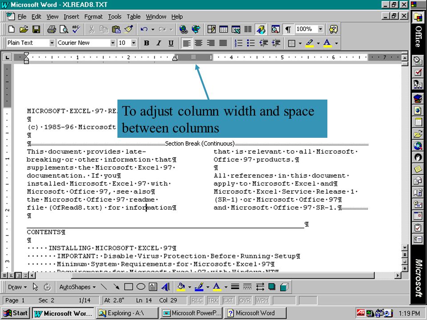Viewport: 427px width, 320px height.
Task: Expand the highlight color dropdown arrow
Action: pos(318,43)
